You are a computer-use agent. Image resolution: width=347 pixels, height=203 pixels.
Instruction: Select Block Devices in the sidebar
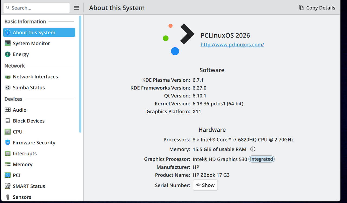tap(39, 121)
